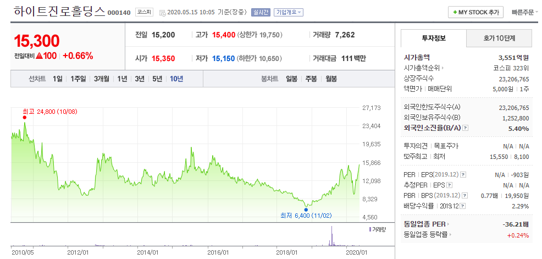This screenshot has width=542, height=259.
Task: Click help icon next to PBR BPS (2019.12)
Action: [465, 196]
